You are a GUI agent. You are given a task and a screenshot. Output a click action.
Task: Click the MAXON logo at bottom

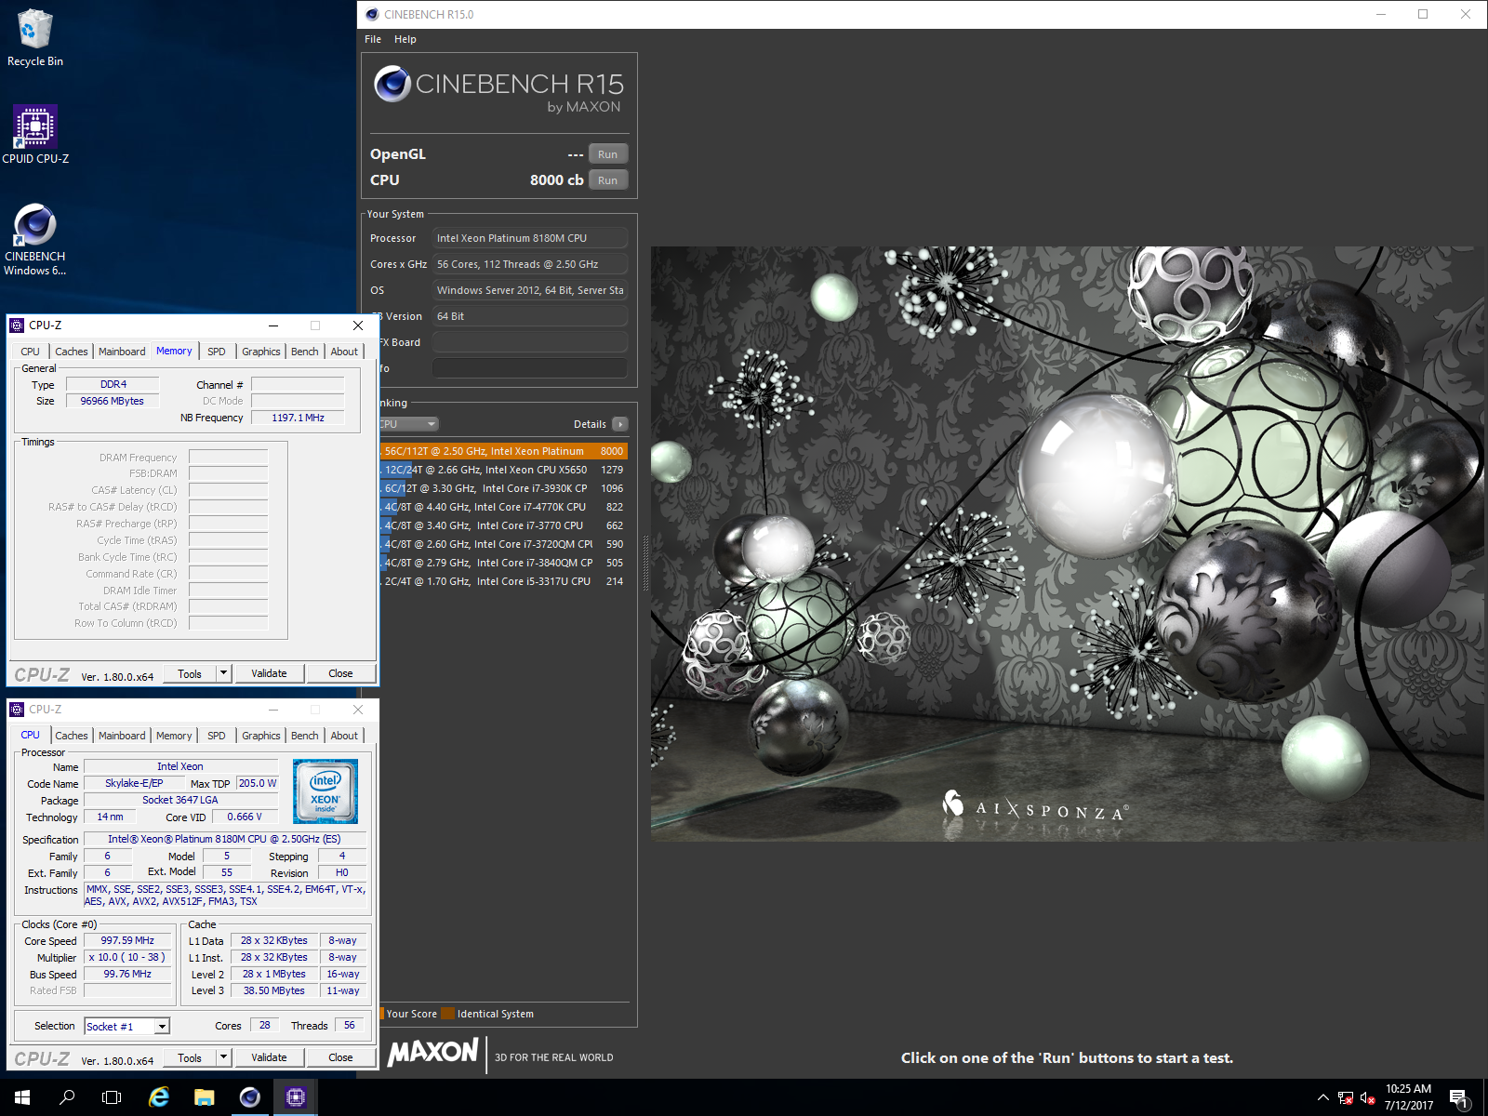click(x=433, y=1053)
